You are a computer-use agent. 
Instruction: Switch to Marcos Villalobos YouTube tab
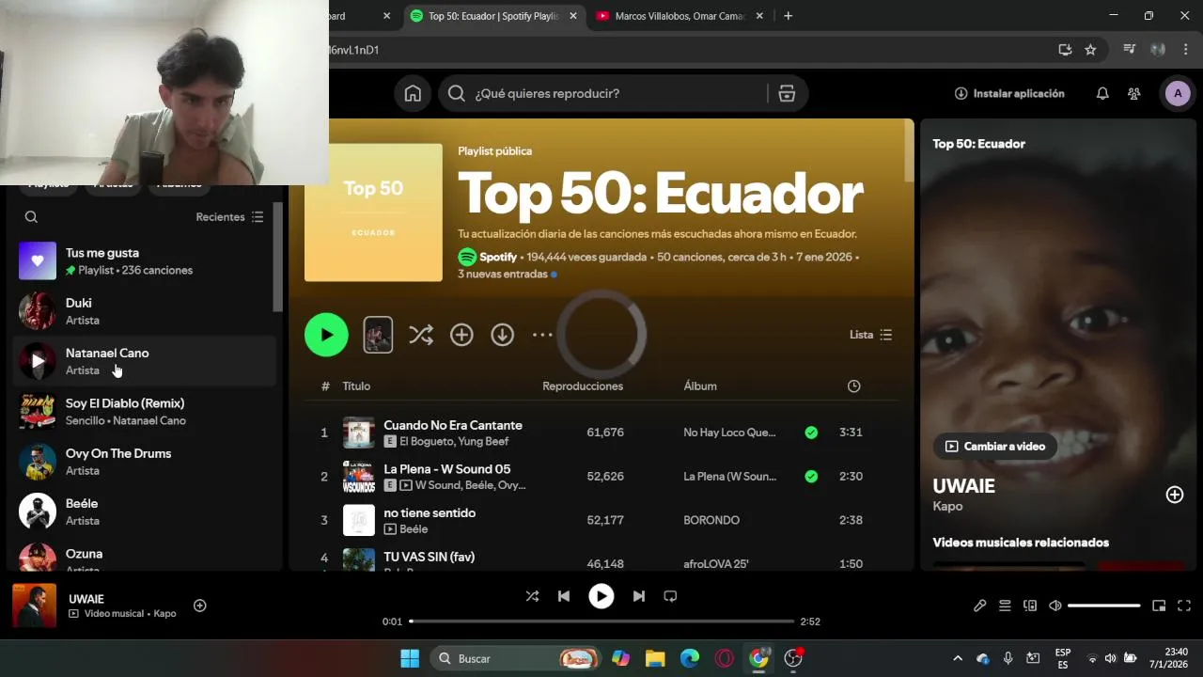pos(680,16)
